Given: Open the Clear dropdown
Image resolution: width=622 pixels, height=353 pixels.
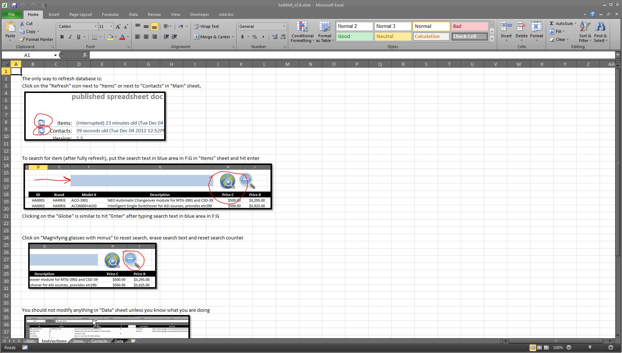Looking at the screenshot, I should coord(559,39).
